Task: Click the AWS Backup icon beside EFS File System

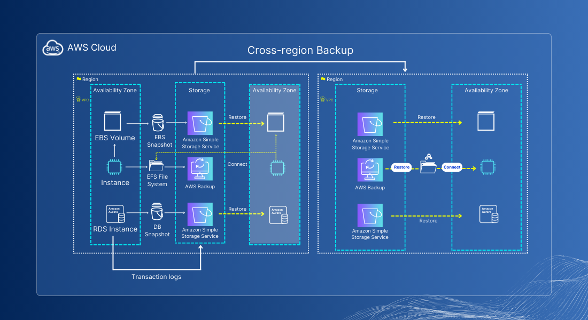Action: point(200,169)
